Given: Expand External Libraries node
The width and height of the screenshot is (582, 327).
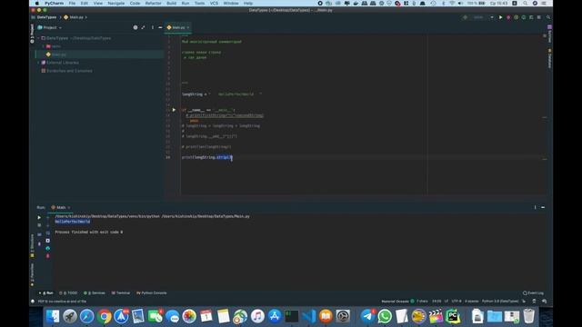Looking at the screenshot, I should coord(38,63).
